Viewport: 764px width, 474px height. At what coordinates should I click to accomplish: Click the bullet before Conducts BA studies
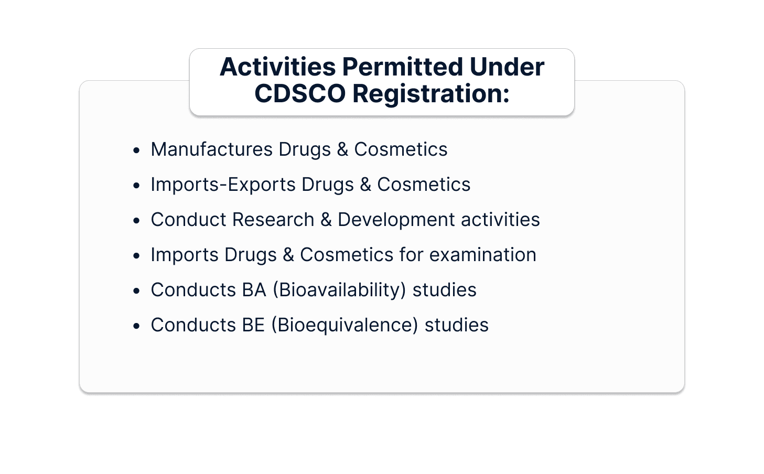coord(137,291)
